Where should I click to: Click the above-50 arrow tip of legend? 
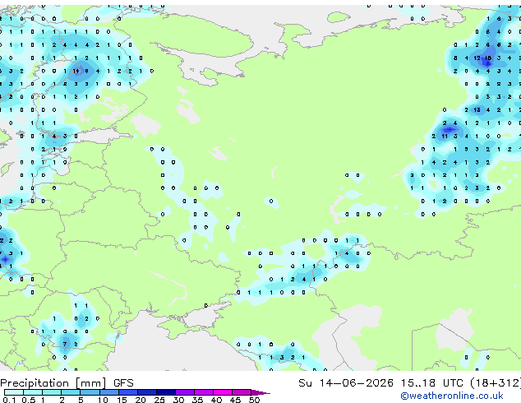(x=260, y=393)
